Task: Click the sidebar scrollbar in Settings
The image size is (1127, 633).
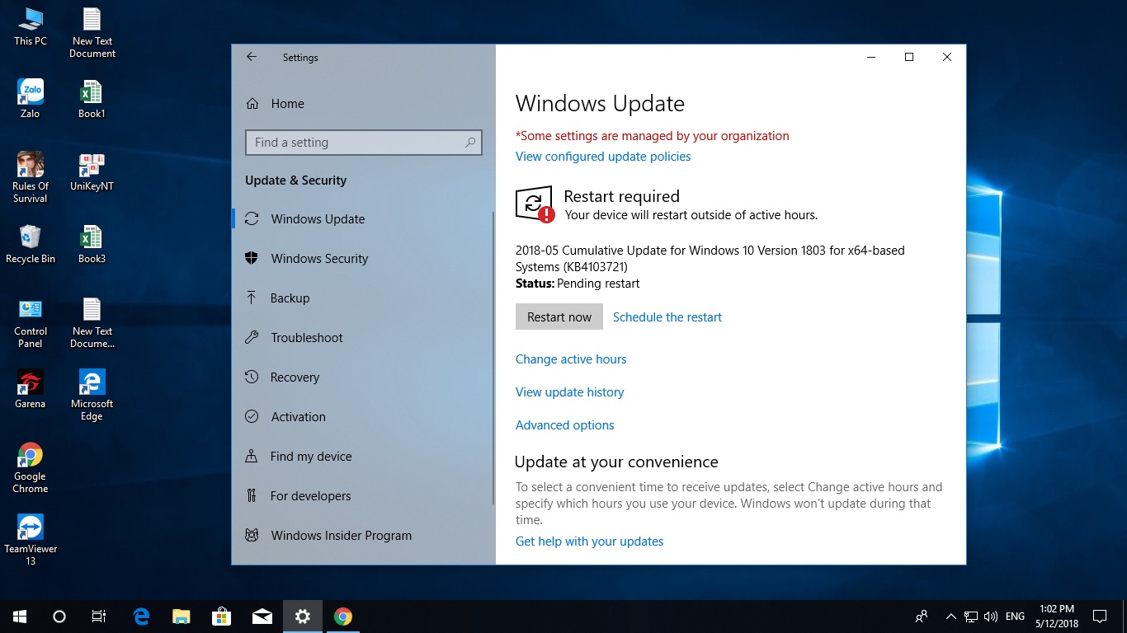Action: click(493, 358)
